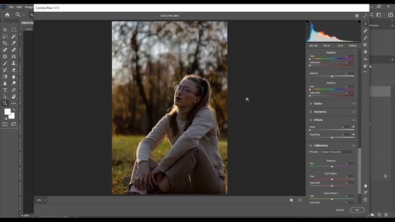395x222 pixels.
Task: Expand the Geometry section
Action: coord(310,112)
